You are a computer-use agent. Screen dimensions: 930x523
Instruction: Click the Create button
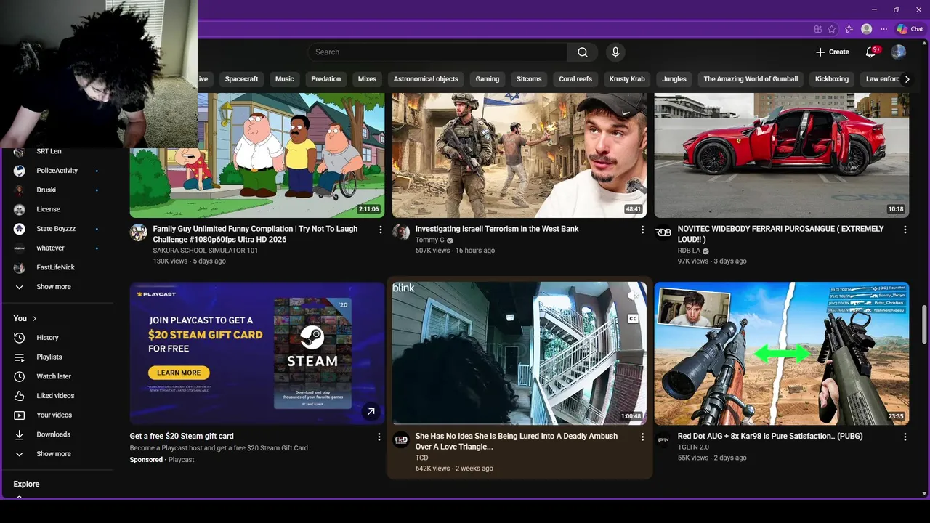(833, 52)
